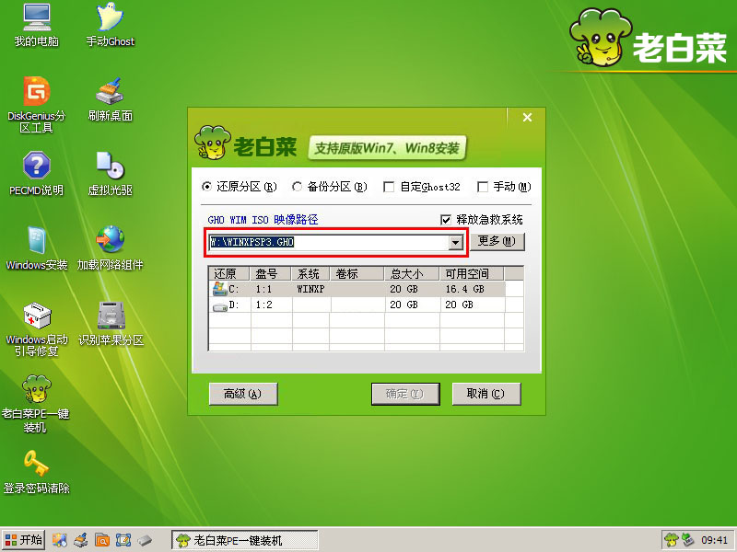The height and width of the screenshot is (552, 737).
Task: Click the drive icon of partition D:
Action: 219,305
